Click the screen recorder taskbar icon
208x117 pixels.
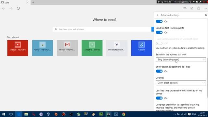point(109,114)
